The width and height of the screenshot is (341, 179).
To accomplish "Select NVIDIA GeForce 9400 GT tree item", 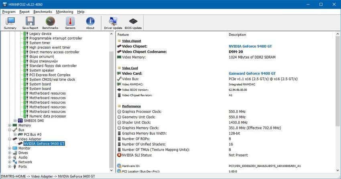I will pyautogui.click(x=44, y=144).
